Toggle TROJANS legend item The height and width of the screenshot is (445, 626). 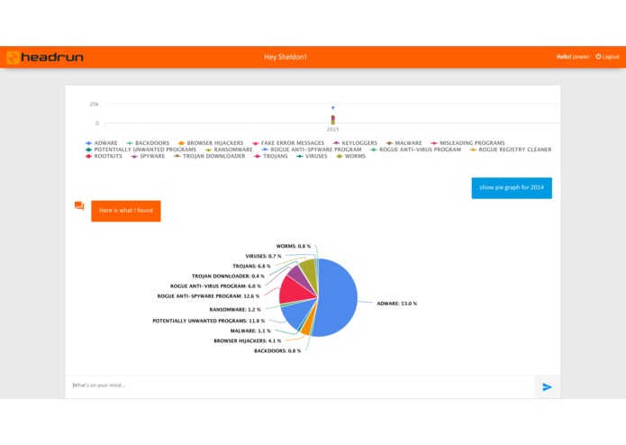[x=271, y=156]
